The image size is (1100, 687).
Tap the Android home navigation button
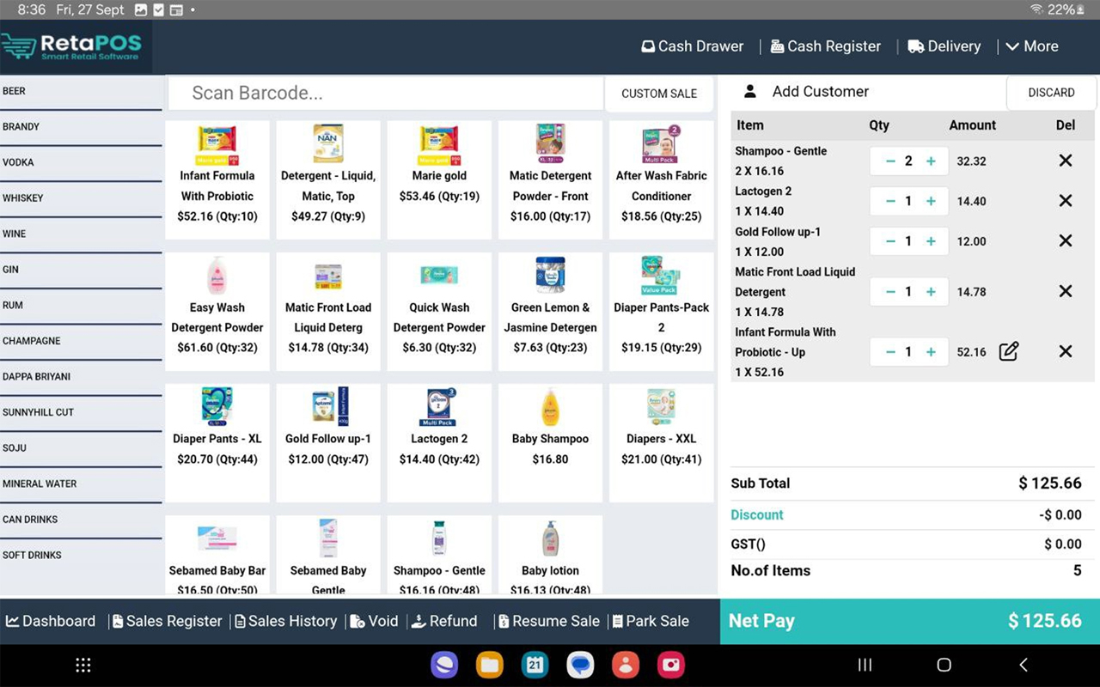click(944, 665)
